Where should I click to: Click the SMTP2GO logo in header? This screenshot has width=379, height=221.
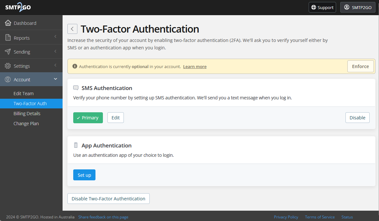click(x=18, y=7)
